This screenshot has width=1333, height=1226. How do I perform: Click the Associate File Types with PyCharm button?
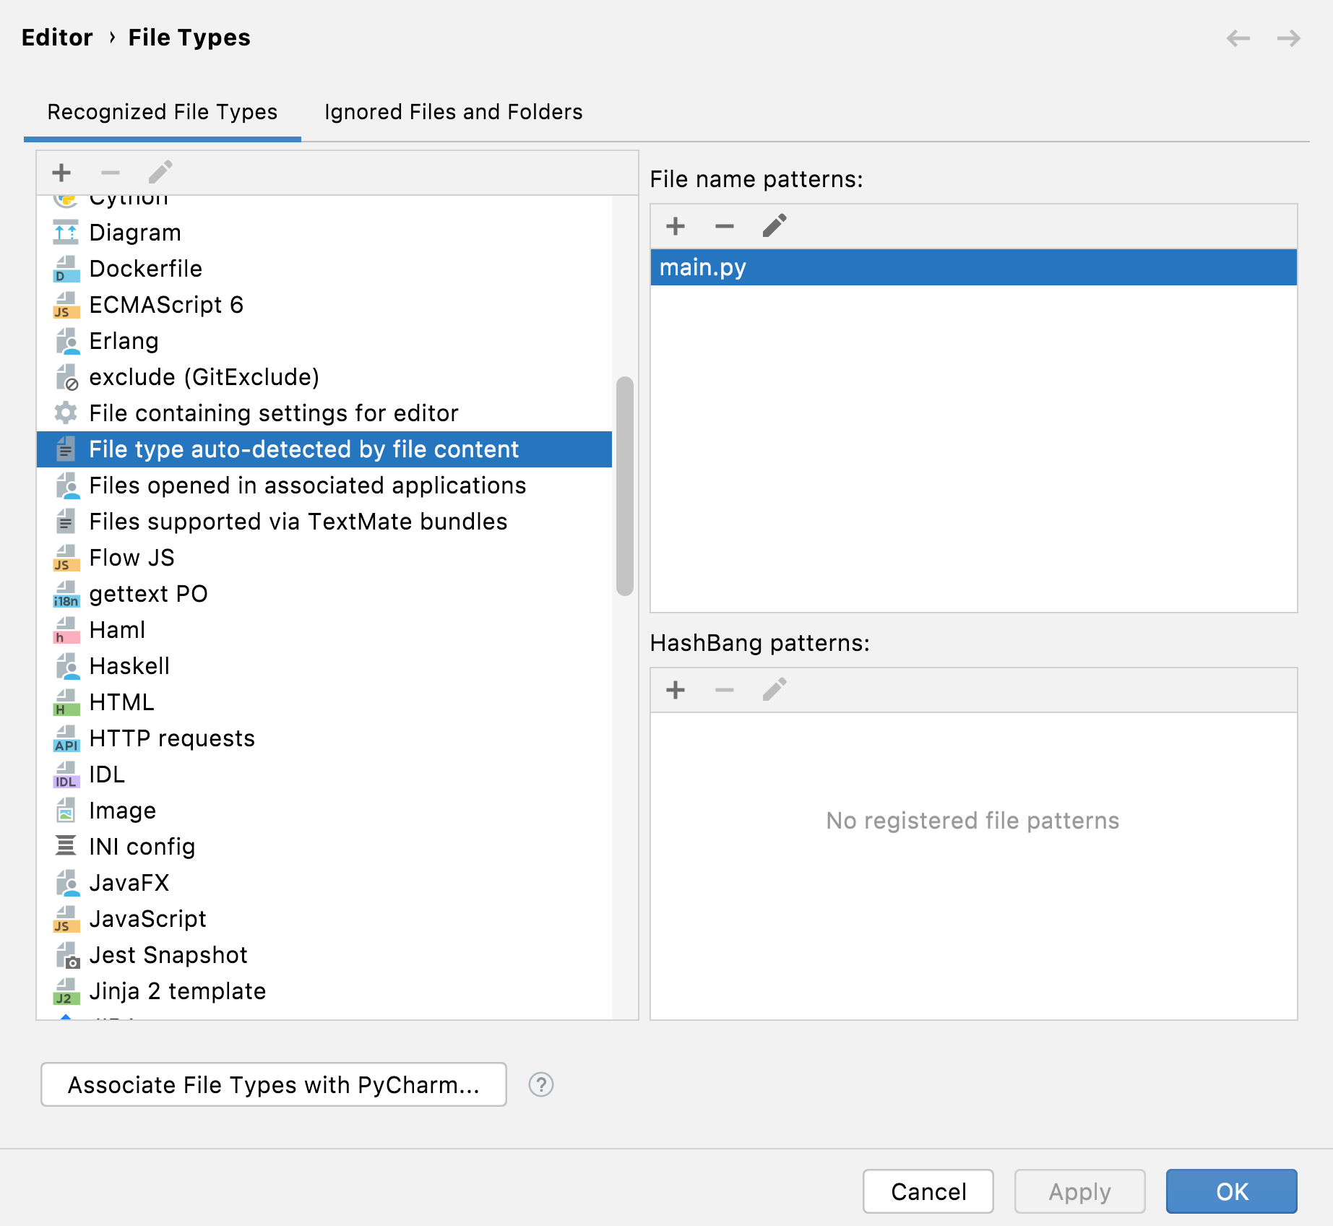click(x=273, y=1084)
